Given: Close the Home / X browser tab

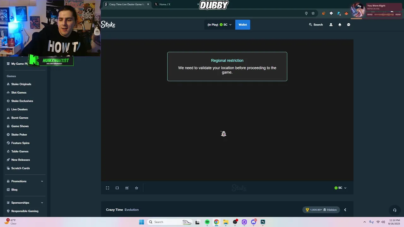Looking at the screenshot, I should click(x=198, y=4).
